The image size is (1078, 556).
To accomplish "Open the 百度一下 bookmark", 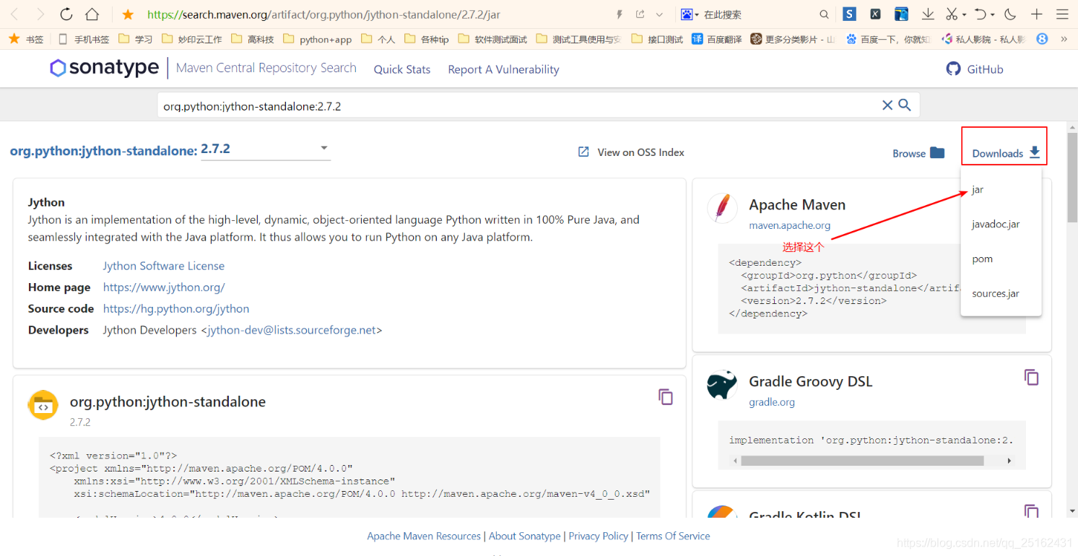I will pos(889,39).
